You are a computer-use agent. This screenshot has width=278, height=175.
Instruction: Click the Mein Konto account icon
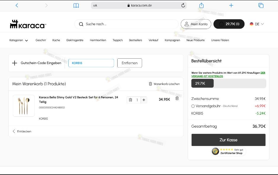(186, 24)
